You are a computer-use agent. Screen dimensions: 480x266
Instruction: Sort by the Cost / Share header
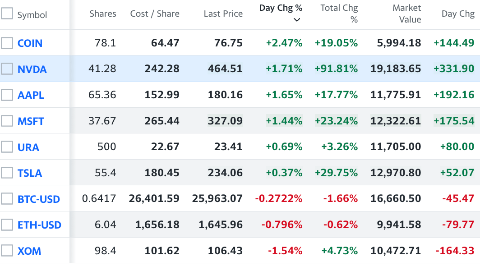tap(155, 14)
